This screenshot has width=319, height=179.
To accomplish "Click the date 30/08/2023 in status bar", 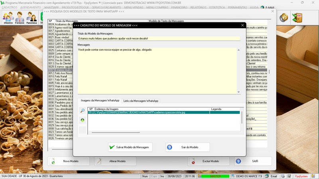I will coord(174,176).
